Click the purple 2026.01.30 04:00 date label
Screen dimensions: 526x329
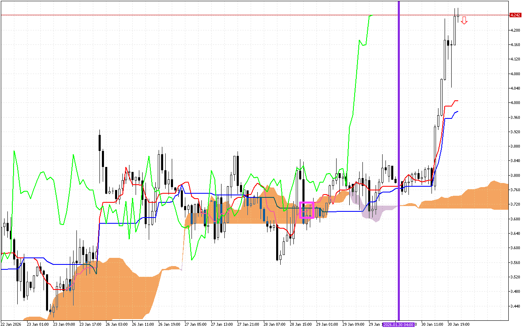point(399,324)
